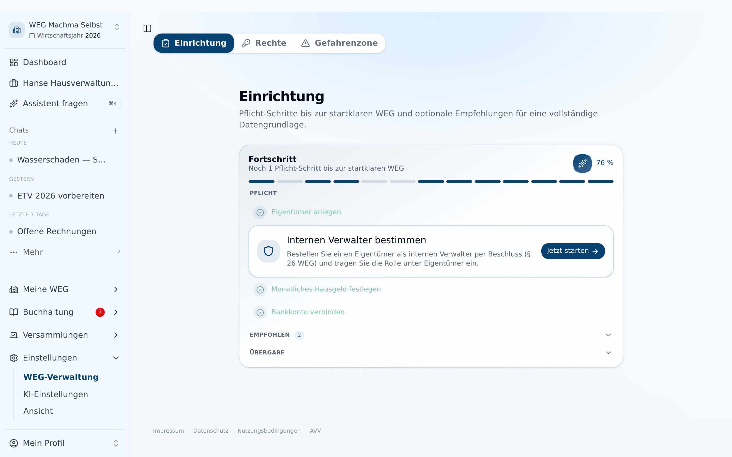The height and width of the screenshot is (457, 732).
Task: Click the WEG building logo icon
Action: tap(17, 30)
